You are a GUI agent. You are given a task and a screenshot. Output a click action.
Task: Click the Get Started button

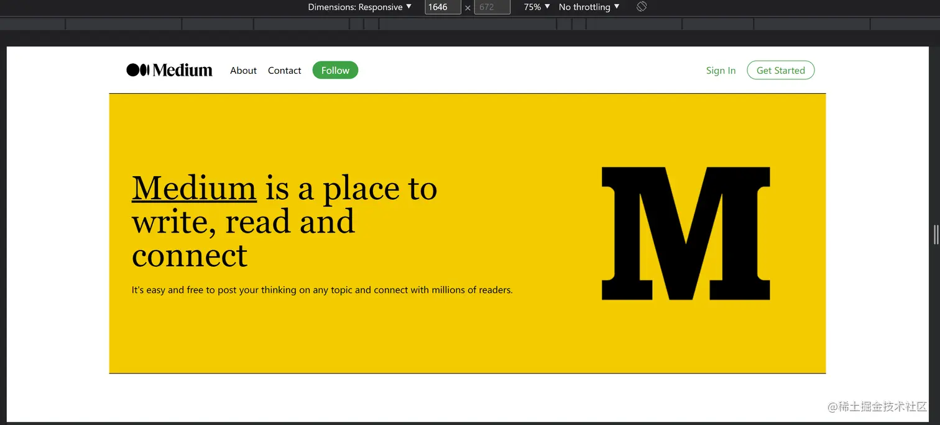pyautogui.click(x=781, y=70)
